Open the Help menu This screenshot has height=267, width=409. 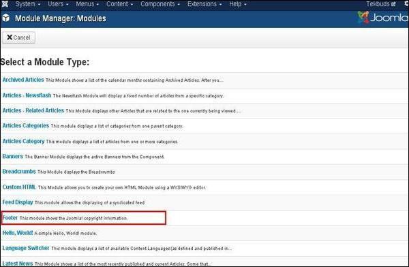pyautogui.click(x=238, y=4)
